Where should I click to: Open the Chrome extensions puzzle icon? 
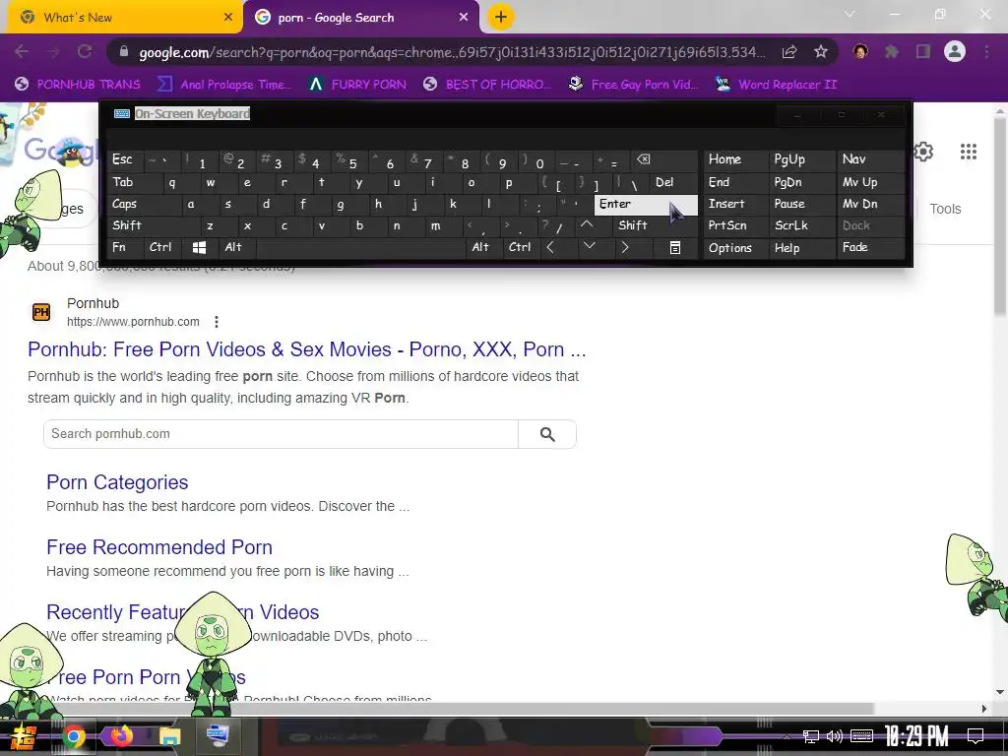tap(891, 51)
